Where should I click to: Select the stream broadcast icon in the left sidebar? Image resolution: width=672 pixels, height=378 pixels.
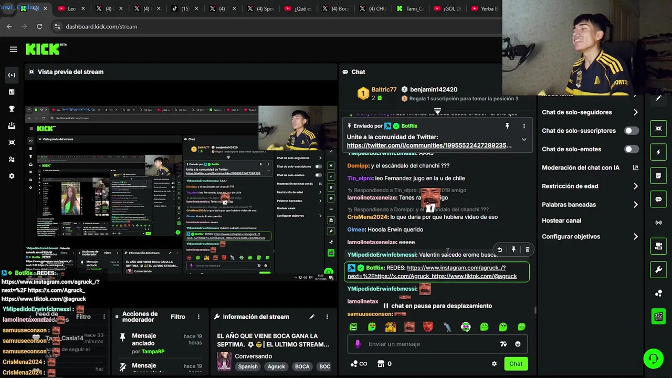12,75
